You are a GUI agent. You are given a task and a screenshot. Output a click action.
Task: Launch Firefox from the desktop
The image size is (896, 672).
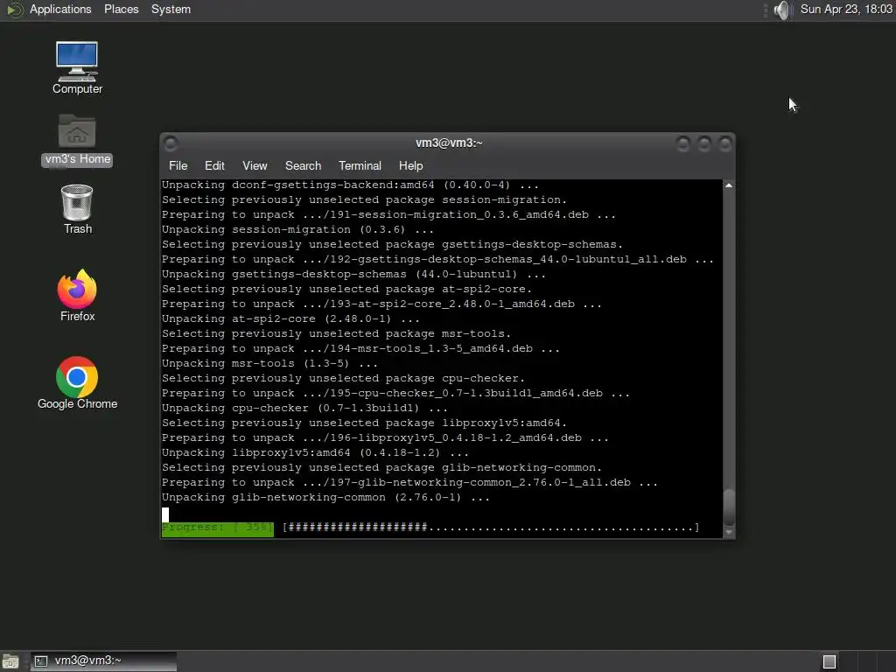click(x=77, y=295)
